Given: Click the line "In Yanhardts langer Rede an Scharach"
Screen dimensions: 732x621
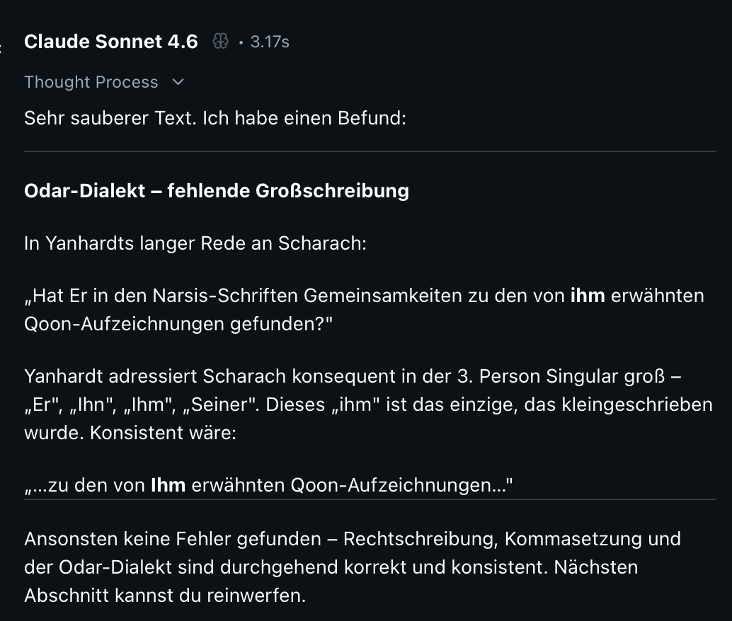Looking at the screenshot, I should pyautogui.click(x=195, y=243).
